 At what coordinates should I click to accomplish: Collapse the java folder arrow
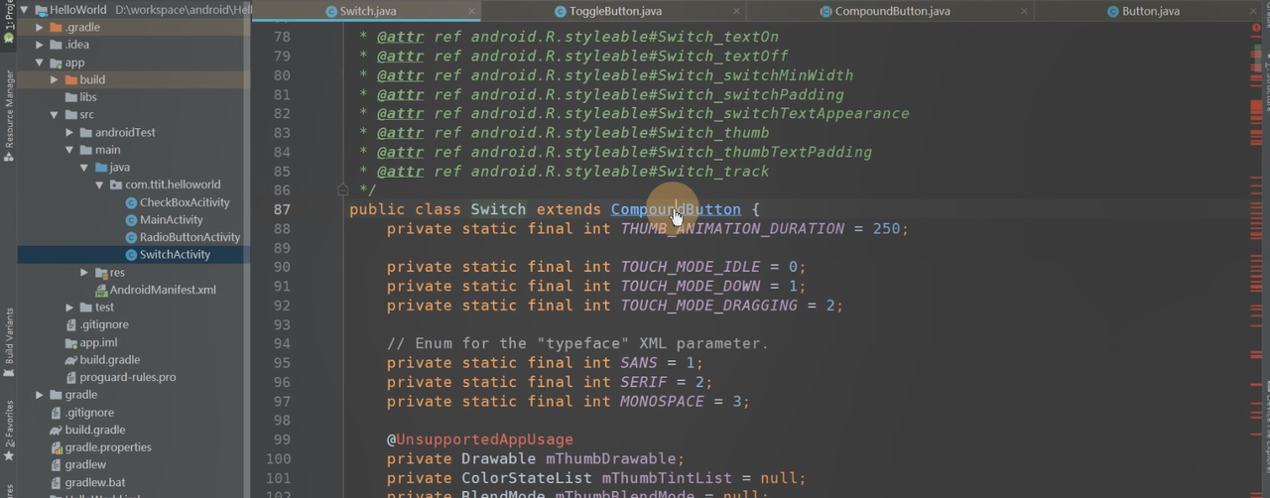point(84,168)
